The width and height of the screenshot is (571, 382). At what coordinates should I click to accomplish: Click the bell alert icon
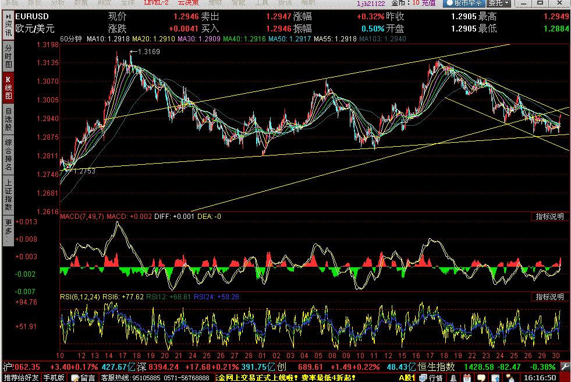coord(453,378)
